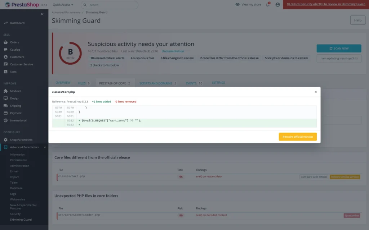Click the Advanced Parameters breadcrumb
The height and width of the screenshot is (230, 369).
click(x=66, y=12)
